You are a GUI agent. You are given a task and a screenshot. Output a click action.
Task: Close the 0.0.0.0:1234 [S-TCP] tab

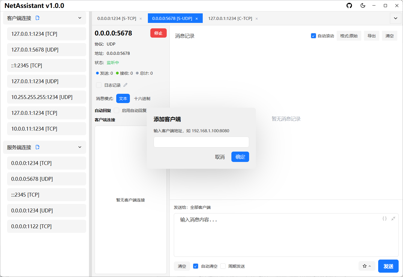coord(141,19)
